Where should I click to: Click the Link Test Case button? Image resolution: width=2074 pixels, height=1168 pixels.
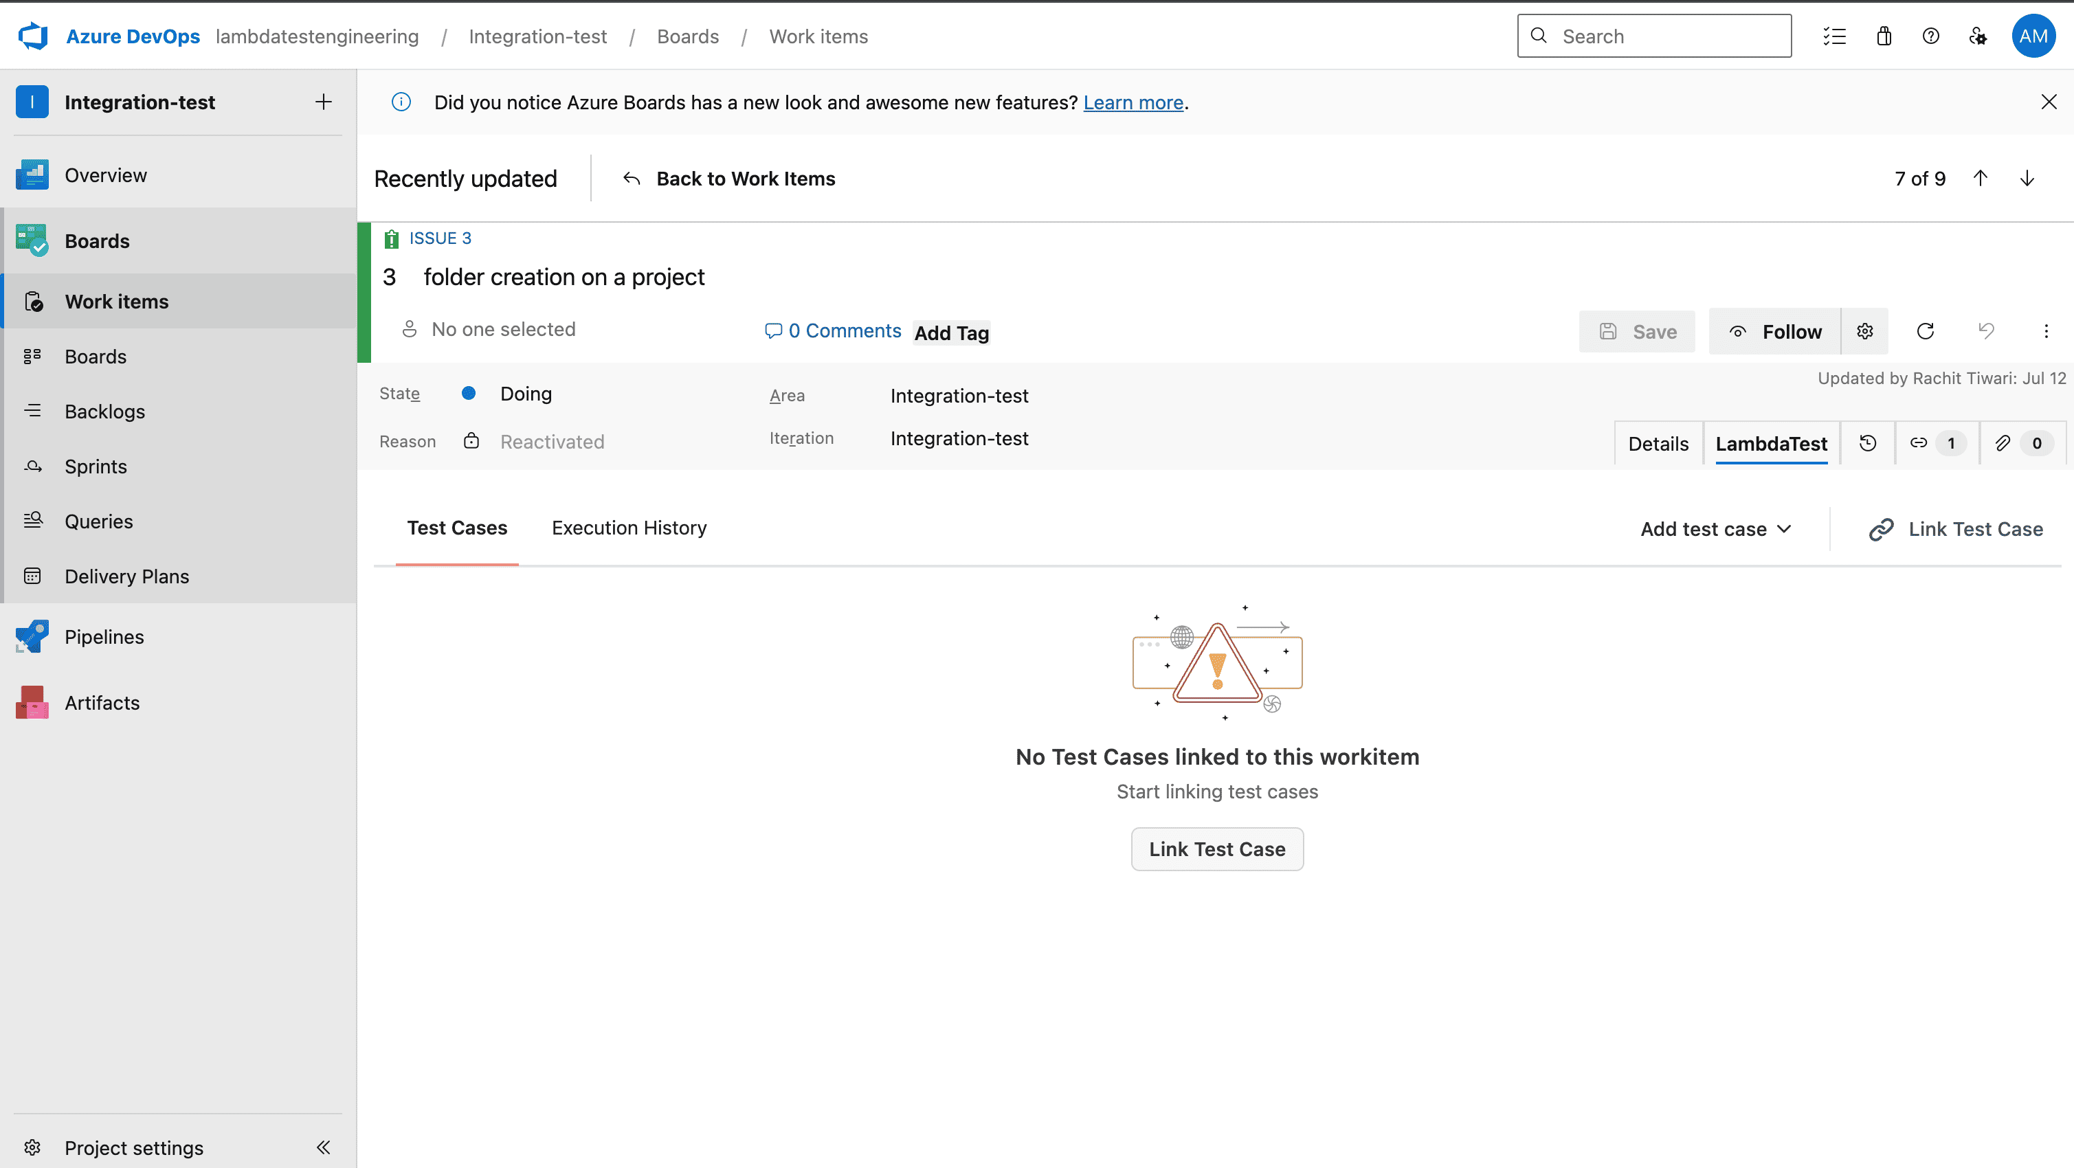[1216, 849]
